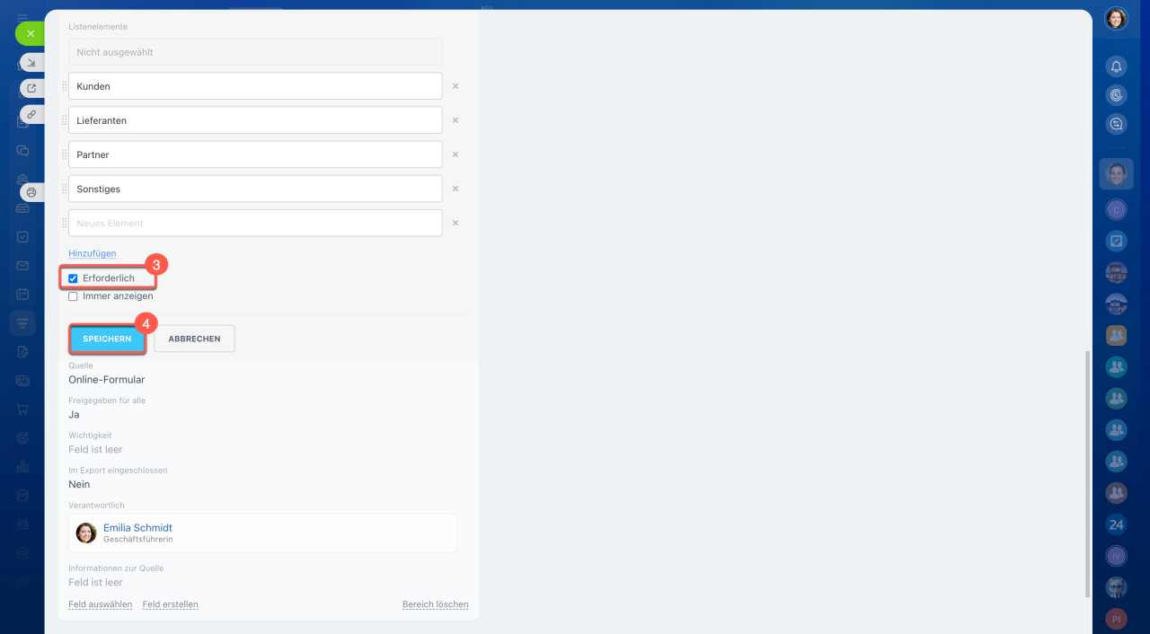Screen dimensions: 1150x634
Task: Click the 'Ja' value under Freigegeben für alle
Action: click(x=74, y=415)
